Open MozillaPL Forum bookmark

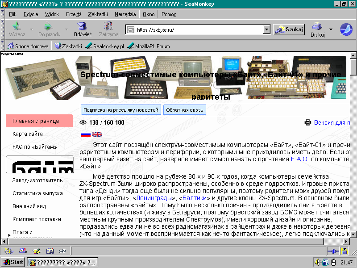[x=149, y=46]
